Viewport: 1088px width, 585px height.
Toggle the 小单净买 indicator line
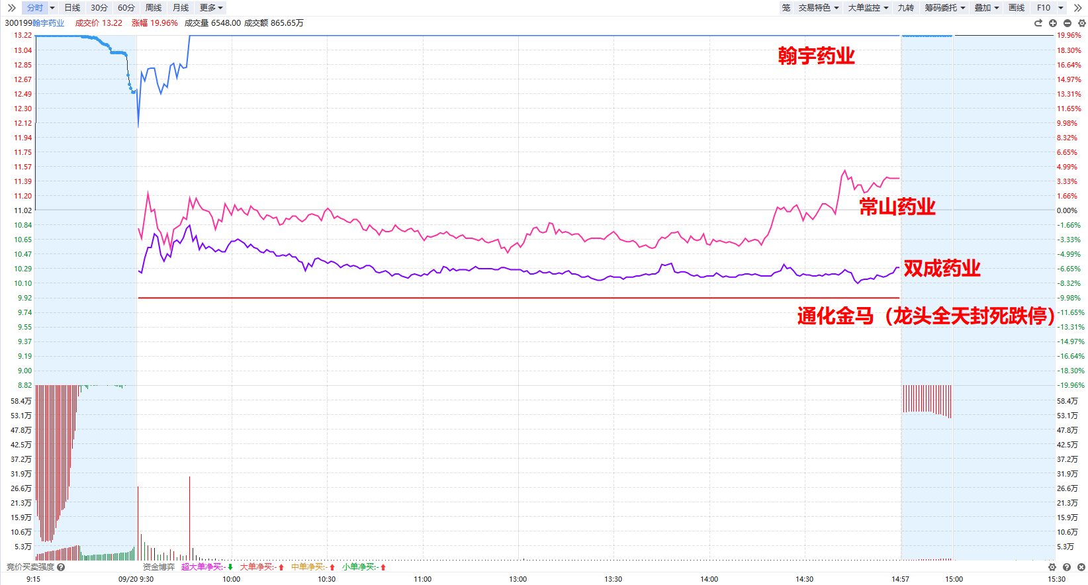pos(364,567)
